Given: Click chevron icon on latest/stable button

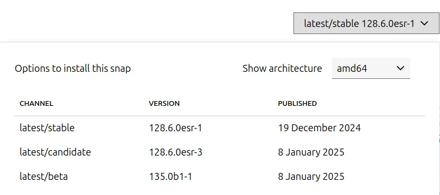Looking at the screenshot, I should [425, 23].
